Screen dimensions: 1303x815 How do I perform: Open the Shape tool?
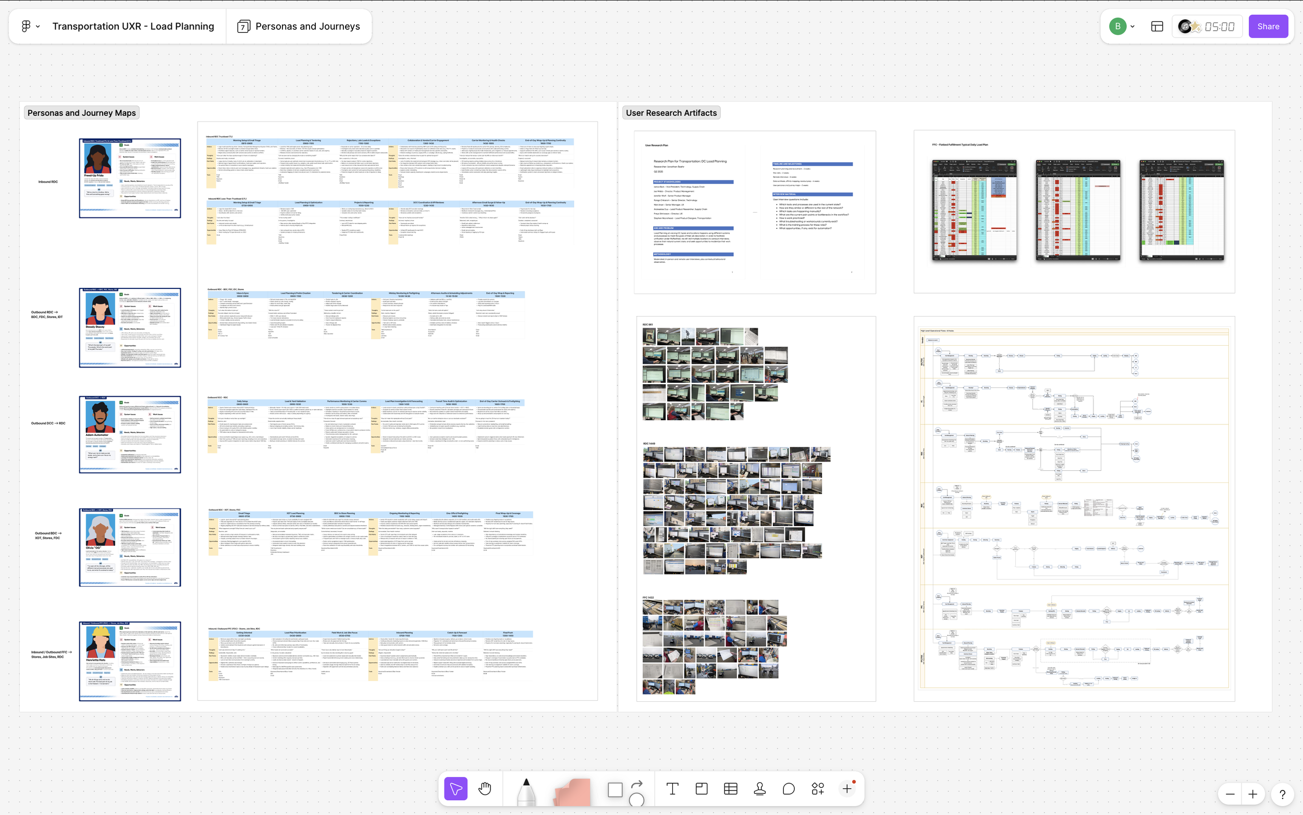[616, 788]
